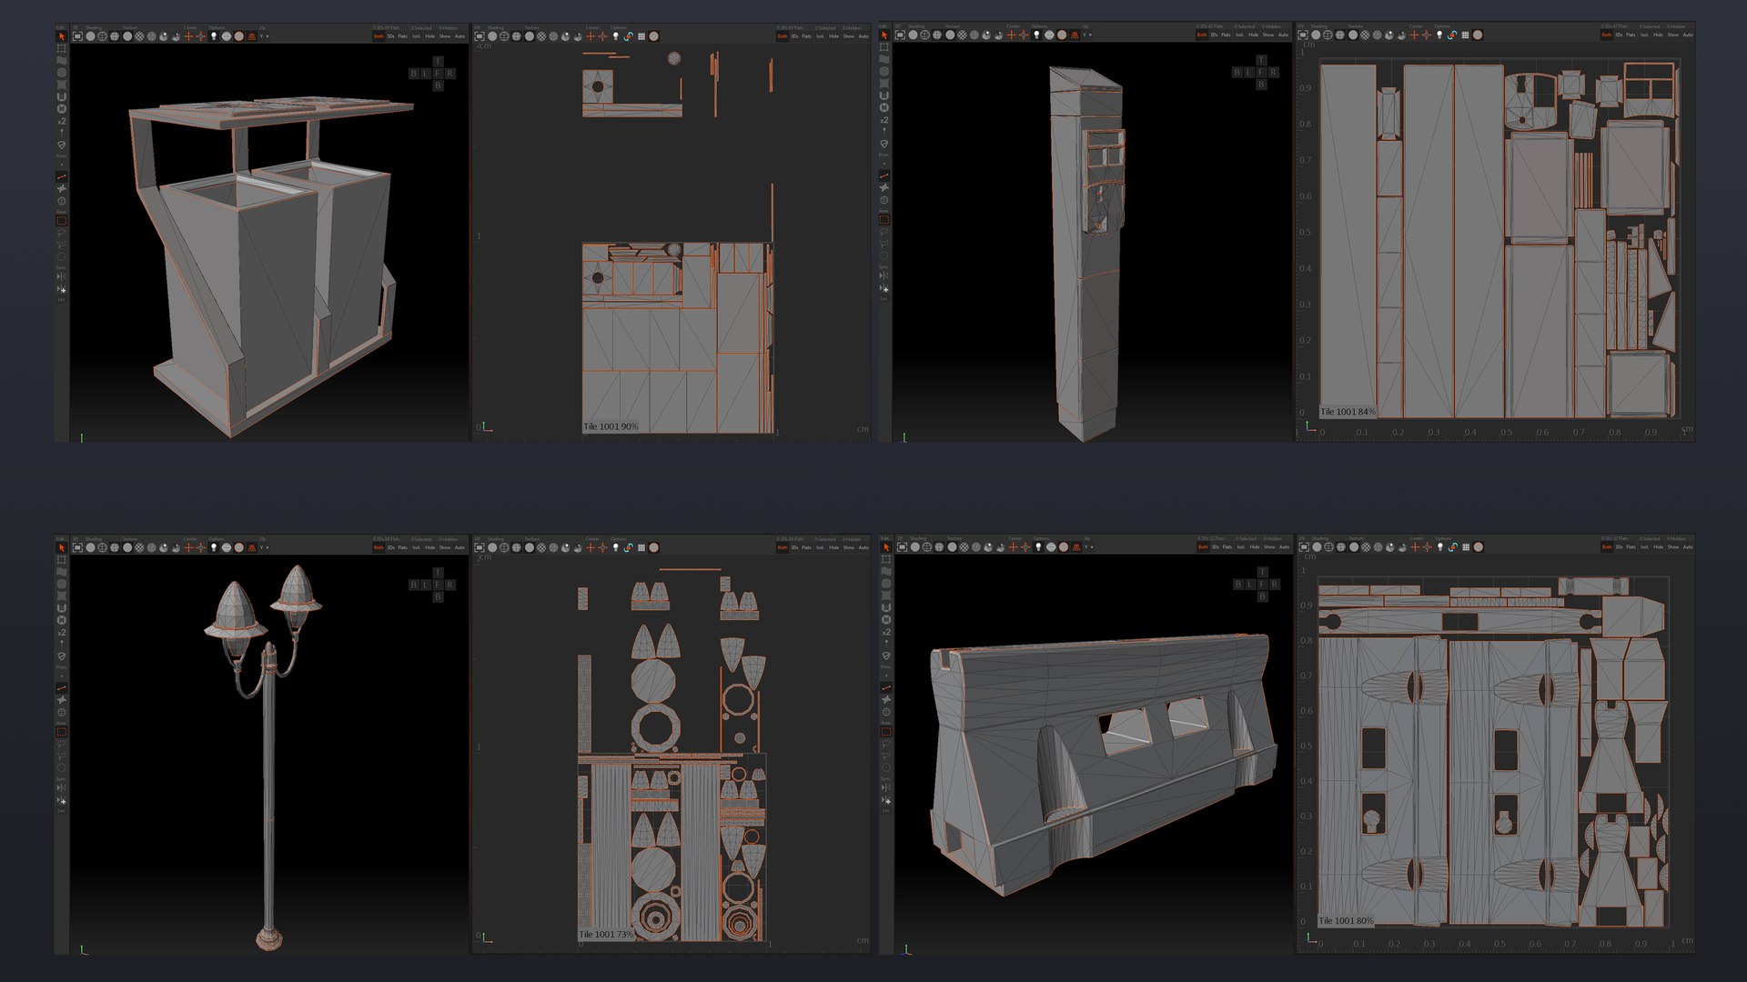
Task: Toggle Both display in trash bin 3D view
Action: point(379,36)
